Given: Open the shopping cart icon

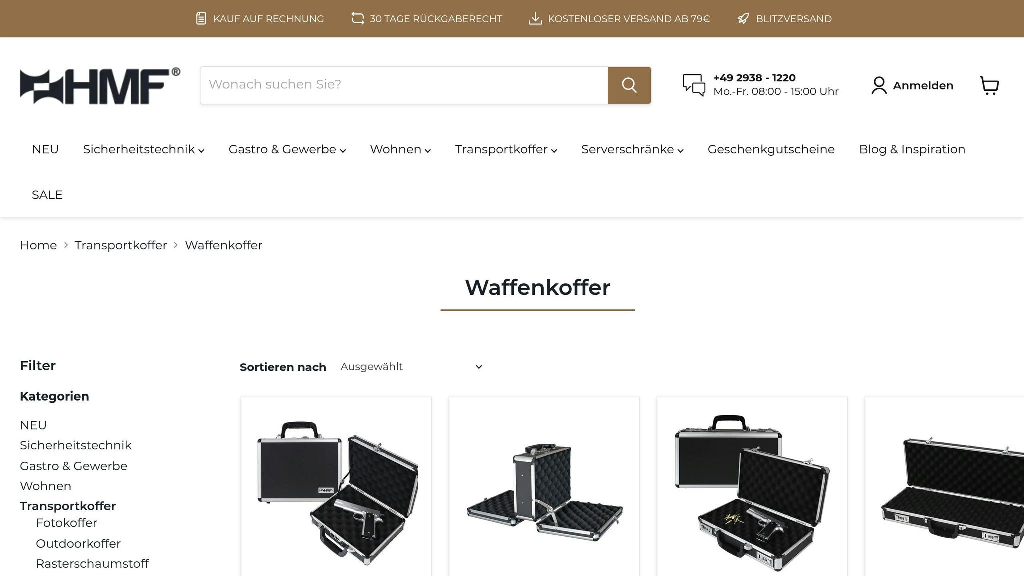Looking at the screenshot, I should (x=989, y=85).
